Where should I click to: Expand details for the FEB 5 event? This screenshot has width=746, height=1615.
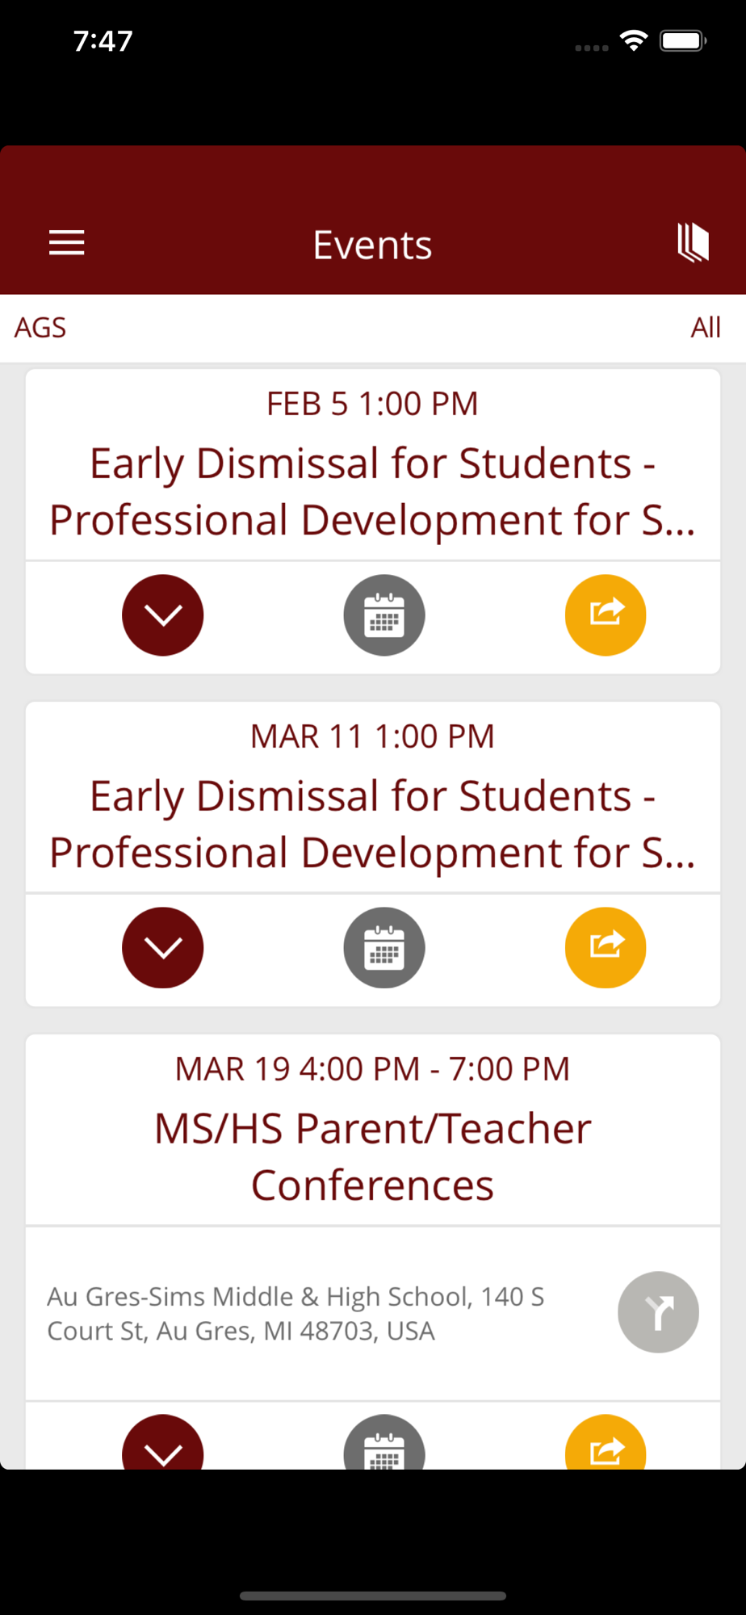tap(163, 615)
